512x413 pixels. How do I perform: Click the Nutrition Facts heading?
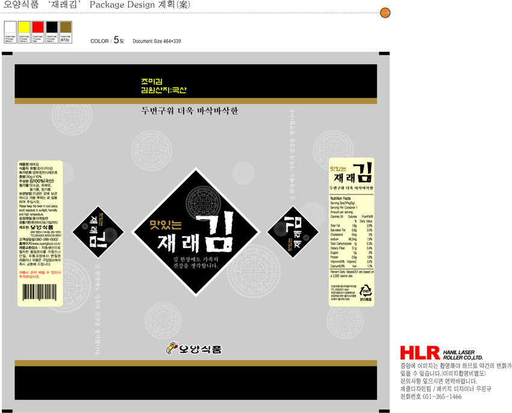coord(341,198)
